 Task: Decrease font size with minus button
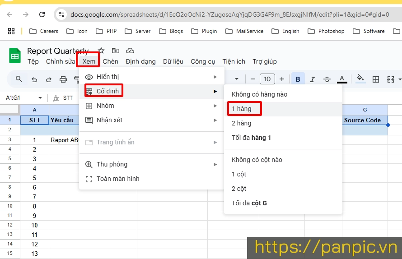click(x=253, y=79)
